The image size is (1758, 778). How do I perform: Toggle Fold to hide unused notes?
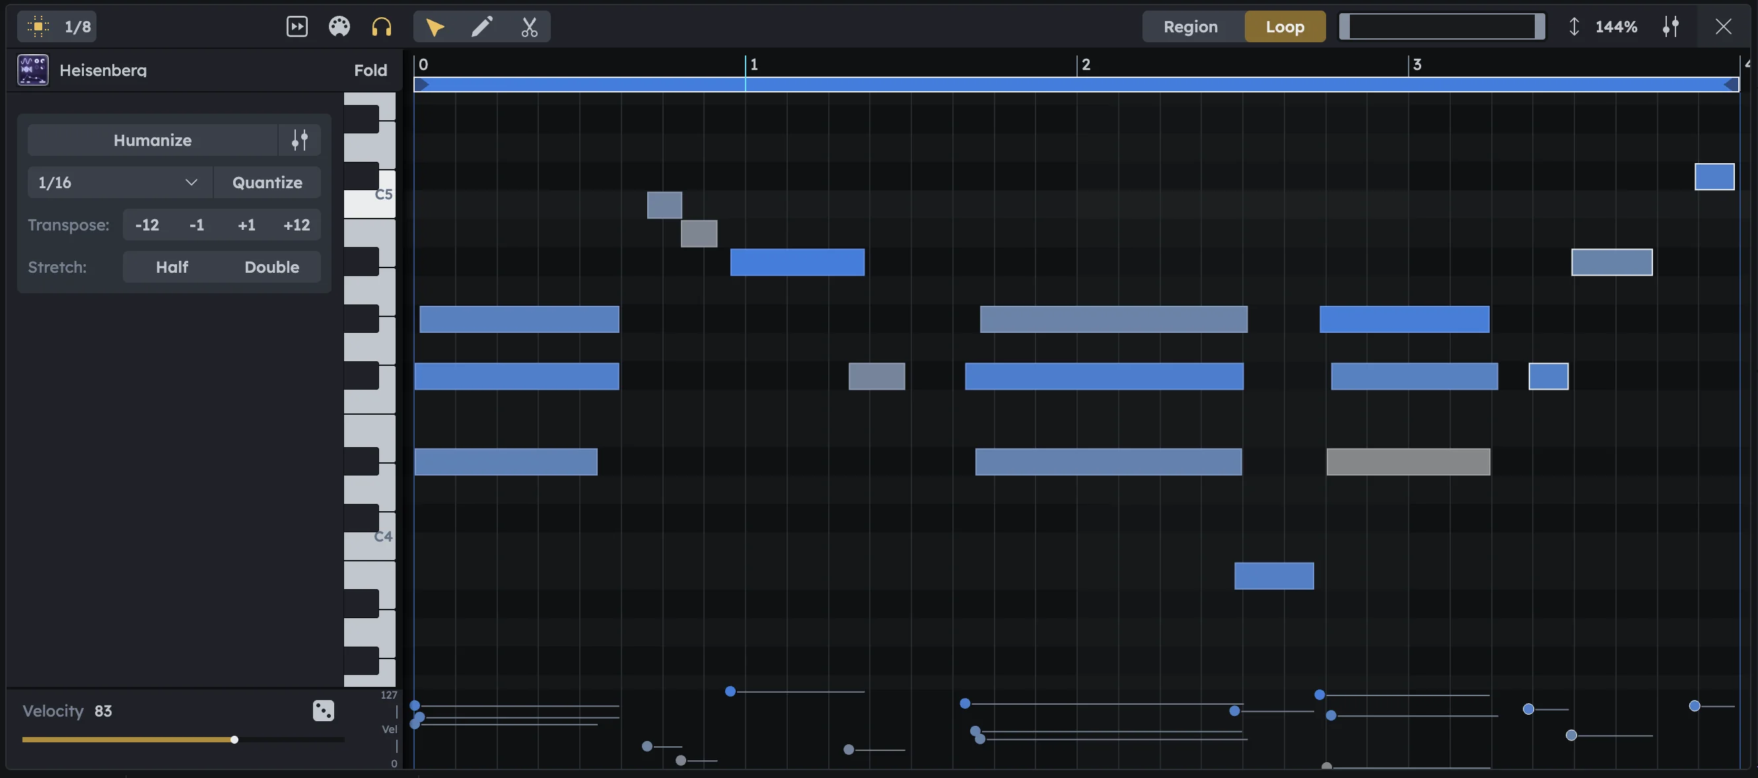[370, 69]
